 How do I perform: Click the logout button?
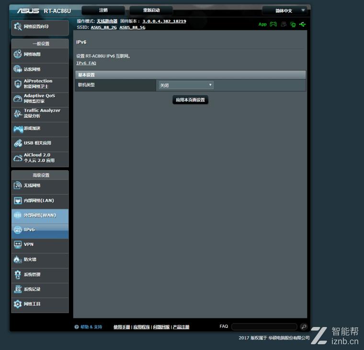(103, 10)
